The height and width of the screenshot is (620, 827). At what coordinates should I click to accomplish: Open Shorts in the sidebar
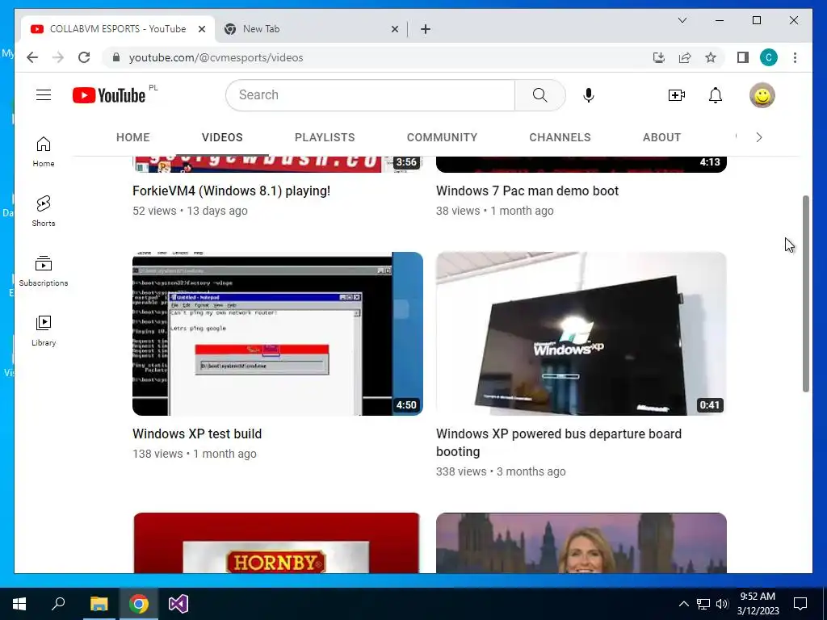coord(44,211)
